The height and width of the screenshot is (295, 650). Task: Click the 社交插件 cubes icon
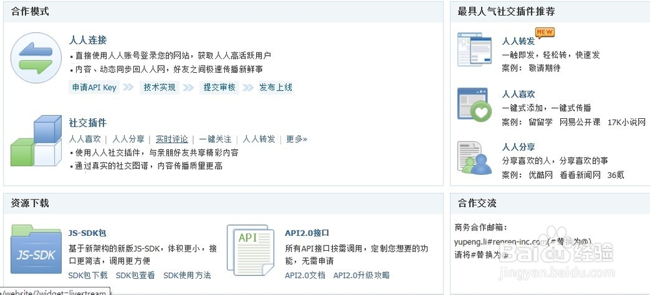pyautogui.click(x=36, y=141)
